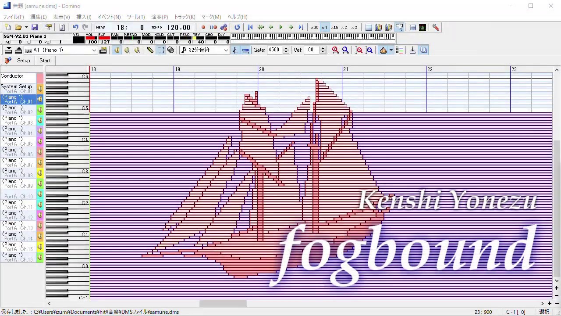Open the ツール(T) menu
561x316 pixels.
click(x=136, y=17)
